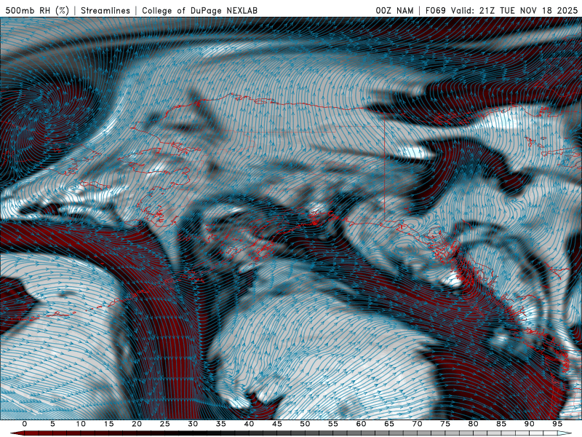Viewport: 582px width, 437px height.
Task: Click the '80' value on the color scale
Action: 474,424
